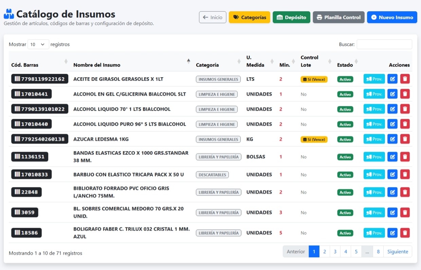Edit the BANDAS ELASTICAS EZCO item
This screenshot has width=421, height=270.
(392, 157)
